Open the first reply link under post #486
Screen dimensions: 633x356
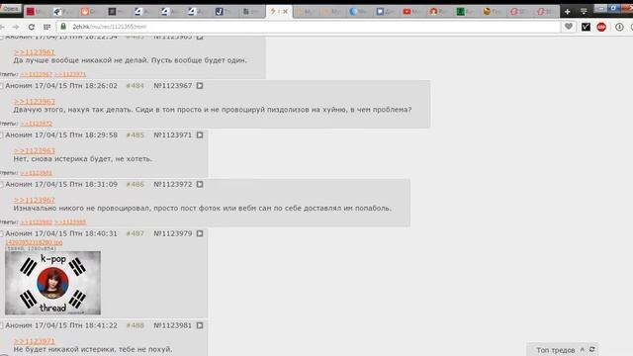click(x=37, y=222)
